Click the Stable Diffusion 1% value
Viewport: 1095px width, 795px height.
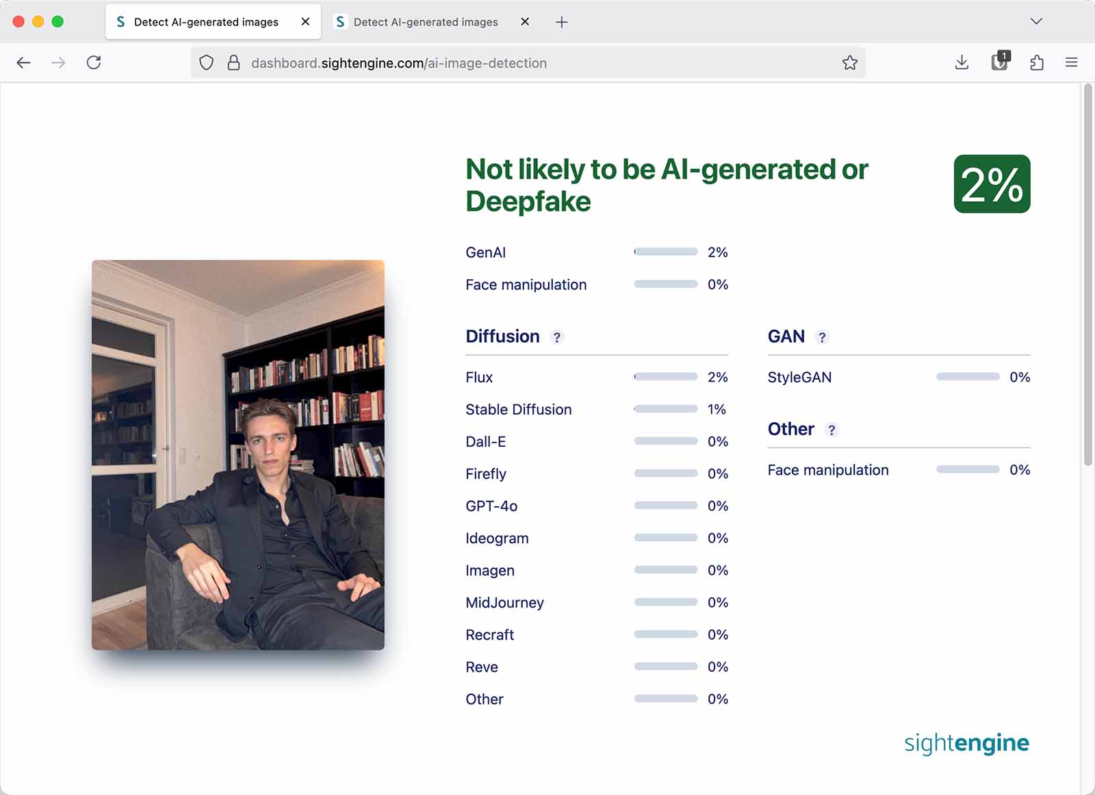[x=717, y=410]
